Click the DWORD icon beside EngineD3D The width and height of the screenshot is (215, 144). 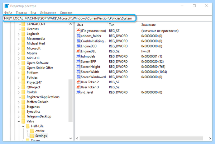78,46
